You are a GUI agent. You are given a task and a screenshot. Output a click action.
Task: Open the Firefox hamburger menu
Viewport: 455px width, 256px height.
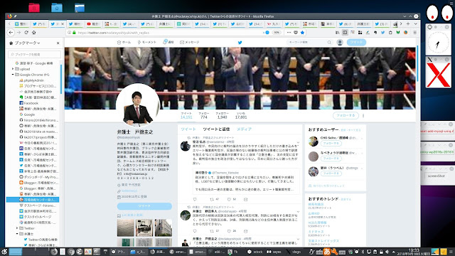(x=415, y=33)
